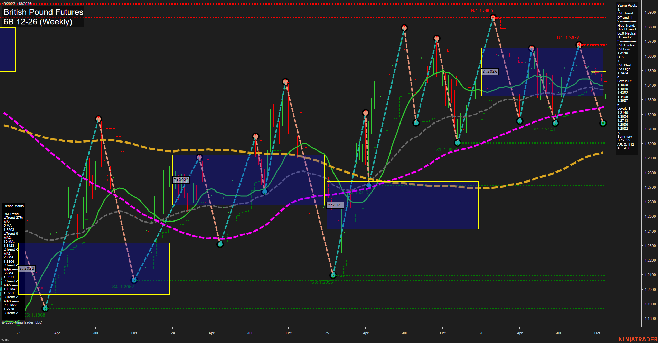The image size is (658, 343).
Task: Click the swing high pivot marker at R1 1.3677
Action: click(579, 45)
